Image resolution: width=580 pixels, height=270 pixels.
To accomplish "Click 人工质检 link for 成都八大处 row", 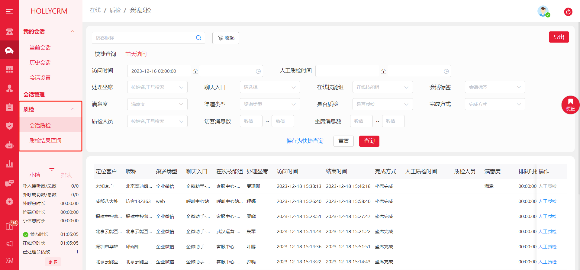I will click(x=547, y=201).
